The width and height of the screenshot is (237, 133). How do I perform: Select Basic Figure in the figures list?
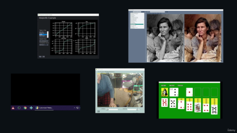43,36
